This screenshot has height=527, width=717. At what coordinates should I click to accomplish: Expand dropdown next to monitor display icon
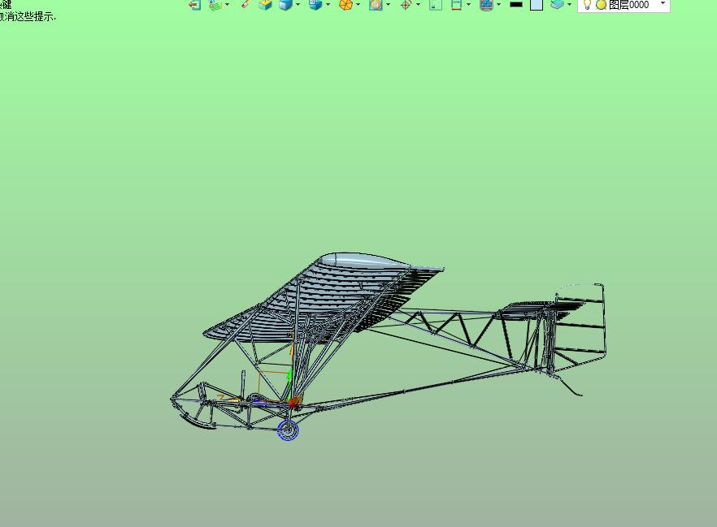(499, 5)
